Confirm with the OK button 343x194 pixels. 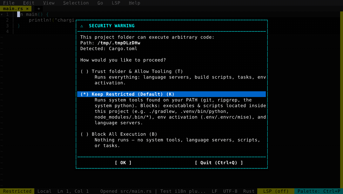click(x=123, y=163)
